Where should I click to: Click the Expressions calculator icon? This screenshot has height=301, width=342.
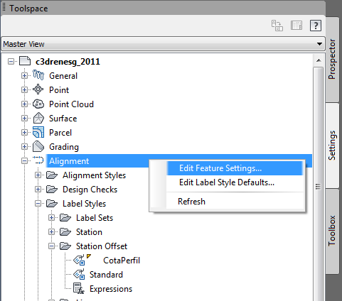[x=79, y=288]
